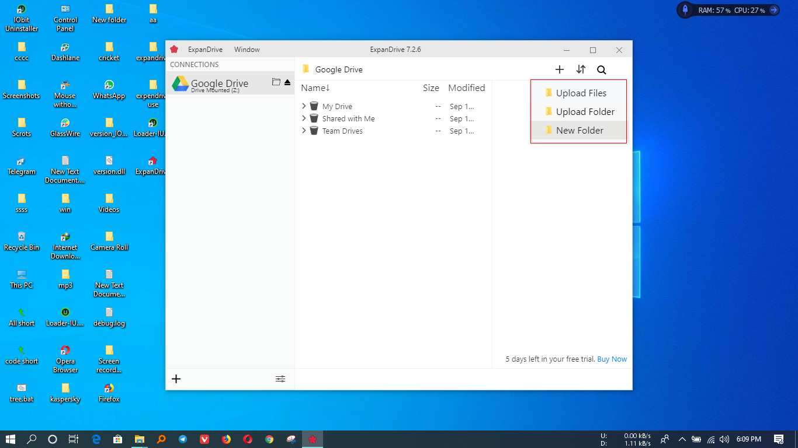
Task: Expand the Team Drives item
Action: pyautogui.click(x=304, y=131)
